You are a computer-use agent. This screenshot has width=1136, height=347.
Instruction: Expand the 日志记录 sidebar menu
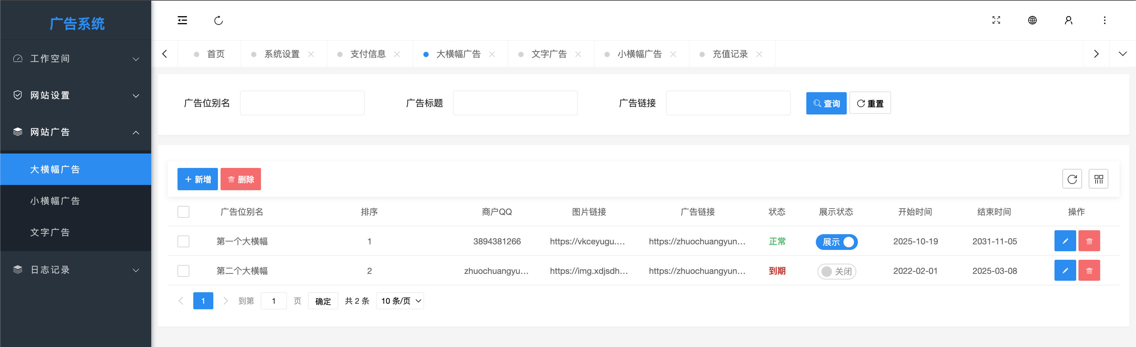tap(76, 270)
